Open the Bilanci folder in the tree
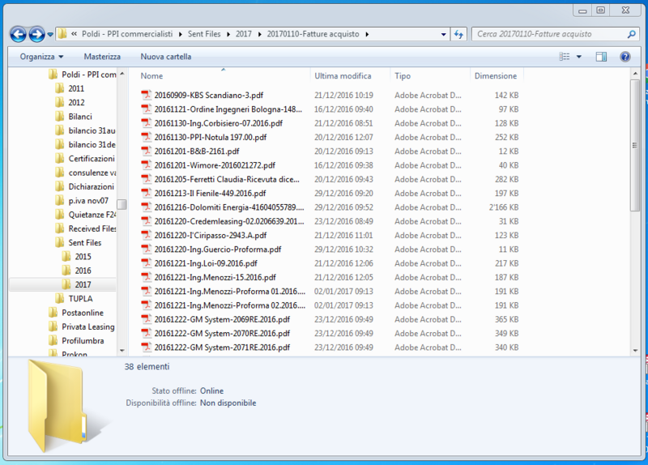Viewport: 648px width, 465px height. coord(80,117)
